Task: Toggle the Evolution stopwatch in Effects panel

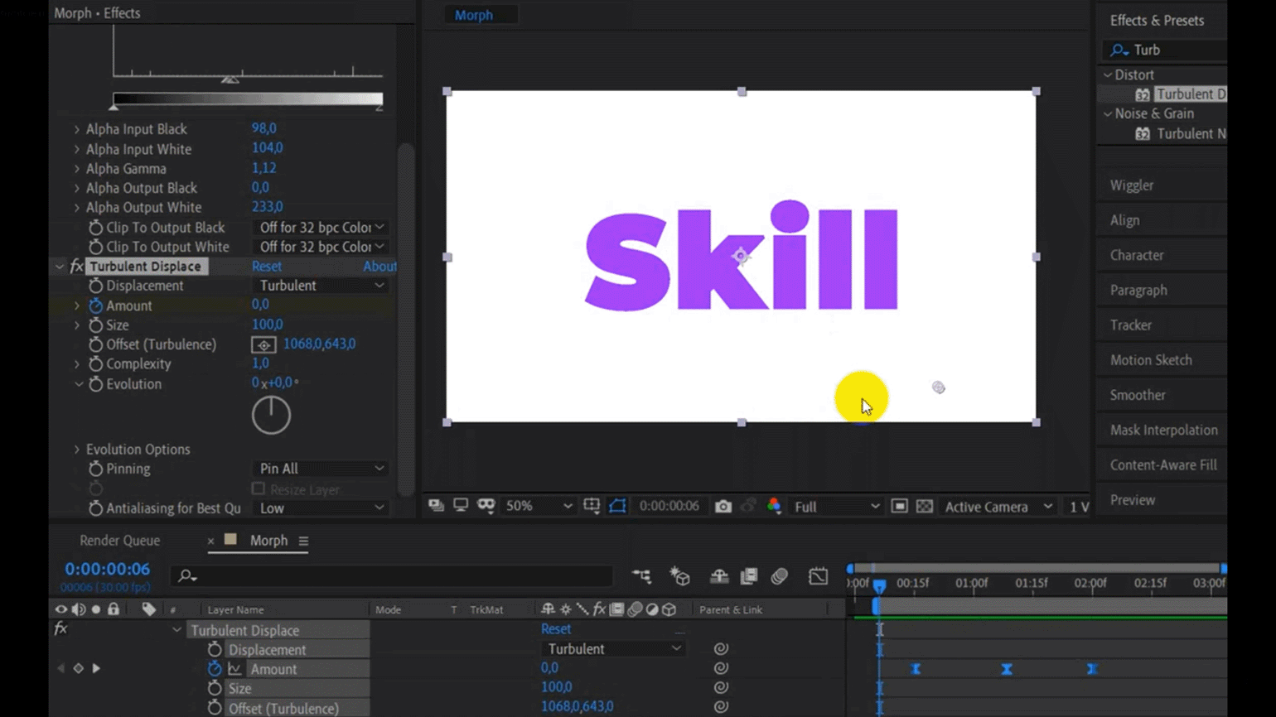Action: [95, 384]
